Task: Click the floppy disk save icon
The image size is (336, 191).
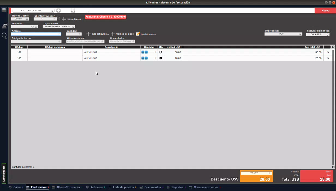Action: pyautogui.click(x=73, y=10)
